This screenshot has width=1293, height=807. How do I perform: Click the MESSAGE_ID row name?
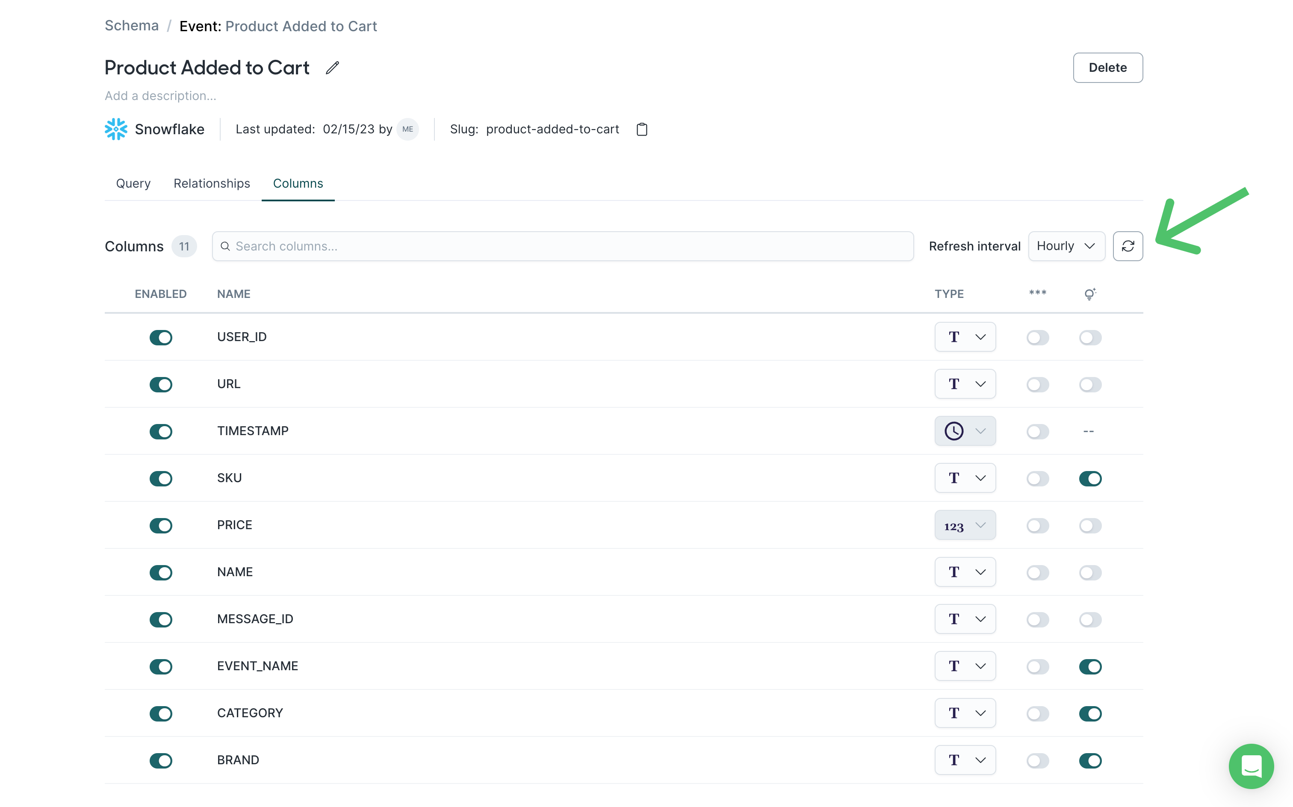point(255,619)
